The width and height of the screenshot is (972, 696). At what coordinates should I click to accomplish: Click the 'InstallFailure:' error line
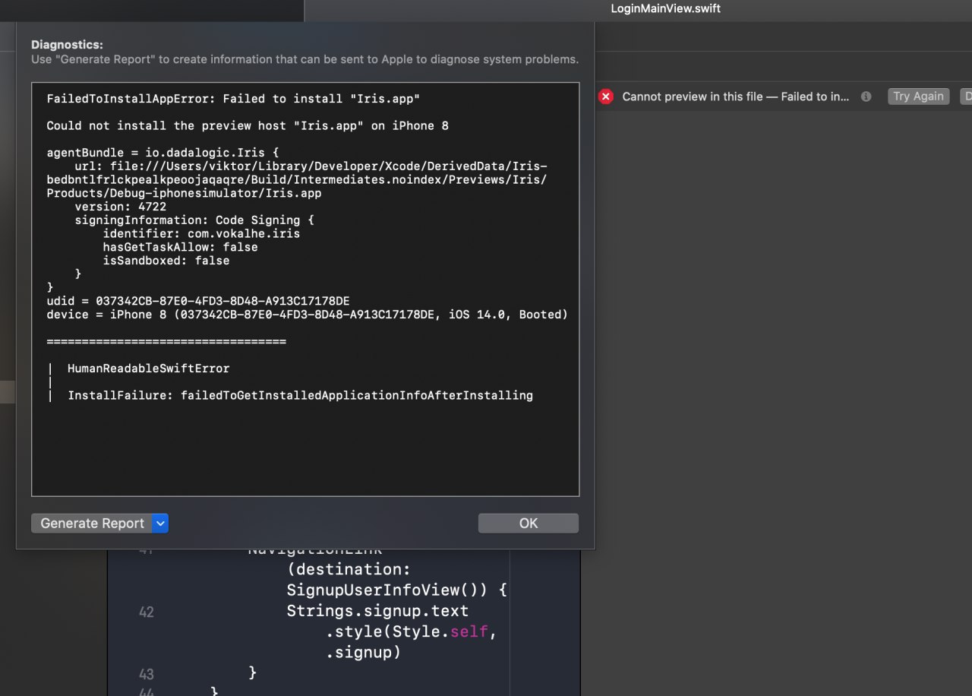coord(300,395)
